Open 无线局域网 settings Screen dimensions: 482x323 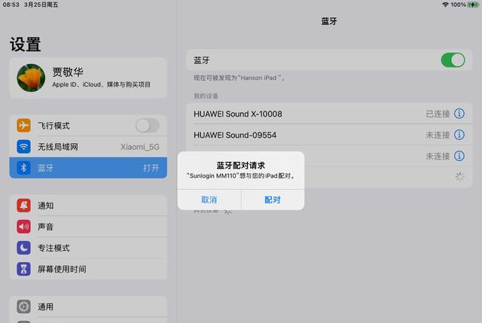(88, 147)
